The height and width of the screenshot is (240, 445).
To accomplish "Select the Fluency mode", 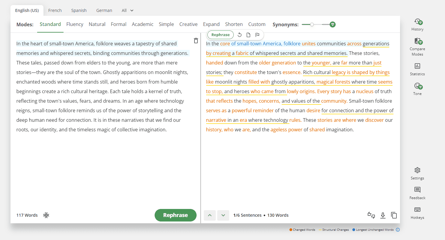I will pos(75,24).
